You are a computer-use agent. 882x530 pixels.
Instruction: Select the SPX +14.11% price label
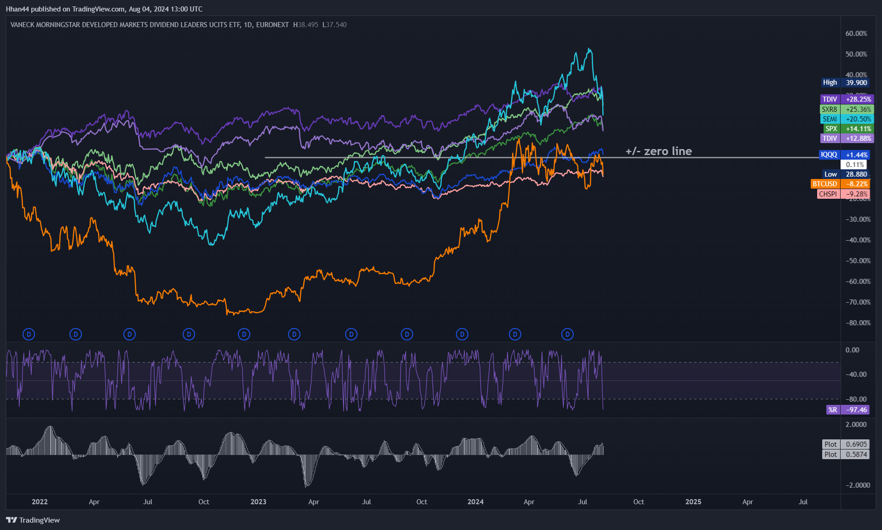point(848,129)
